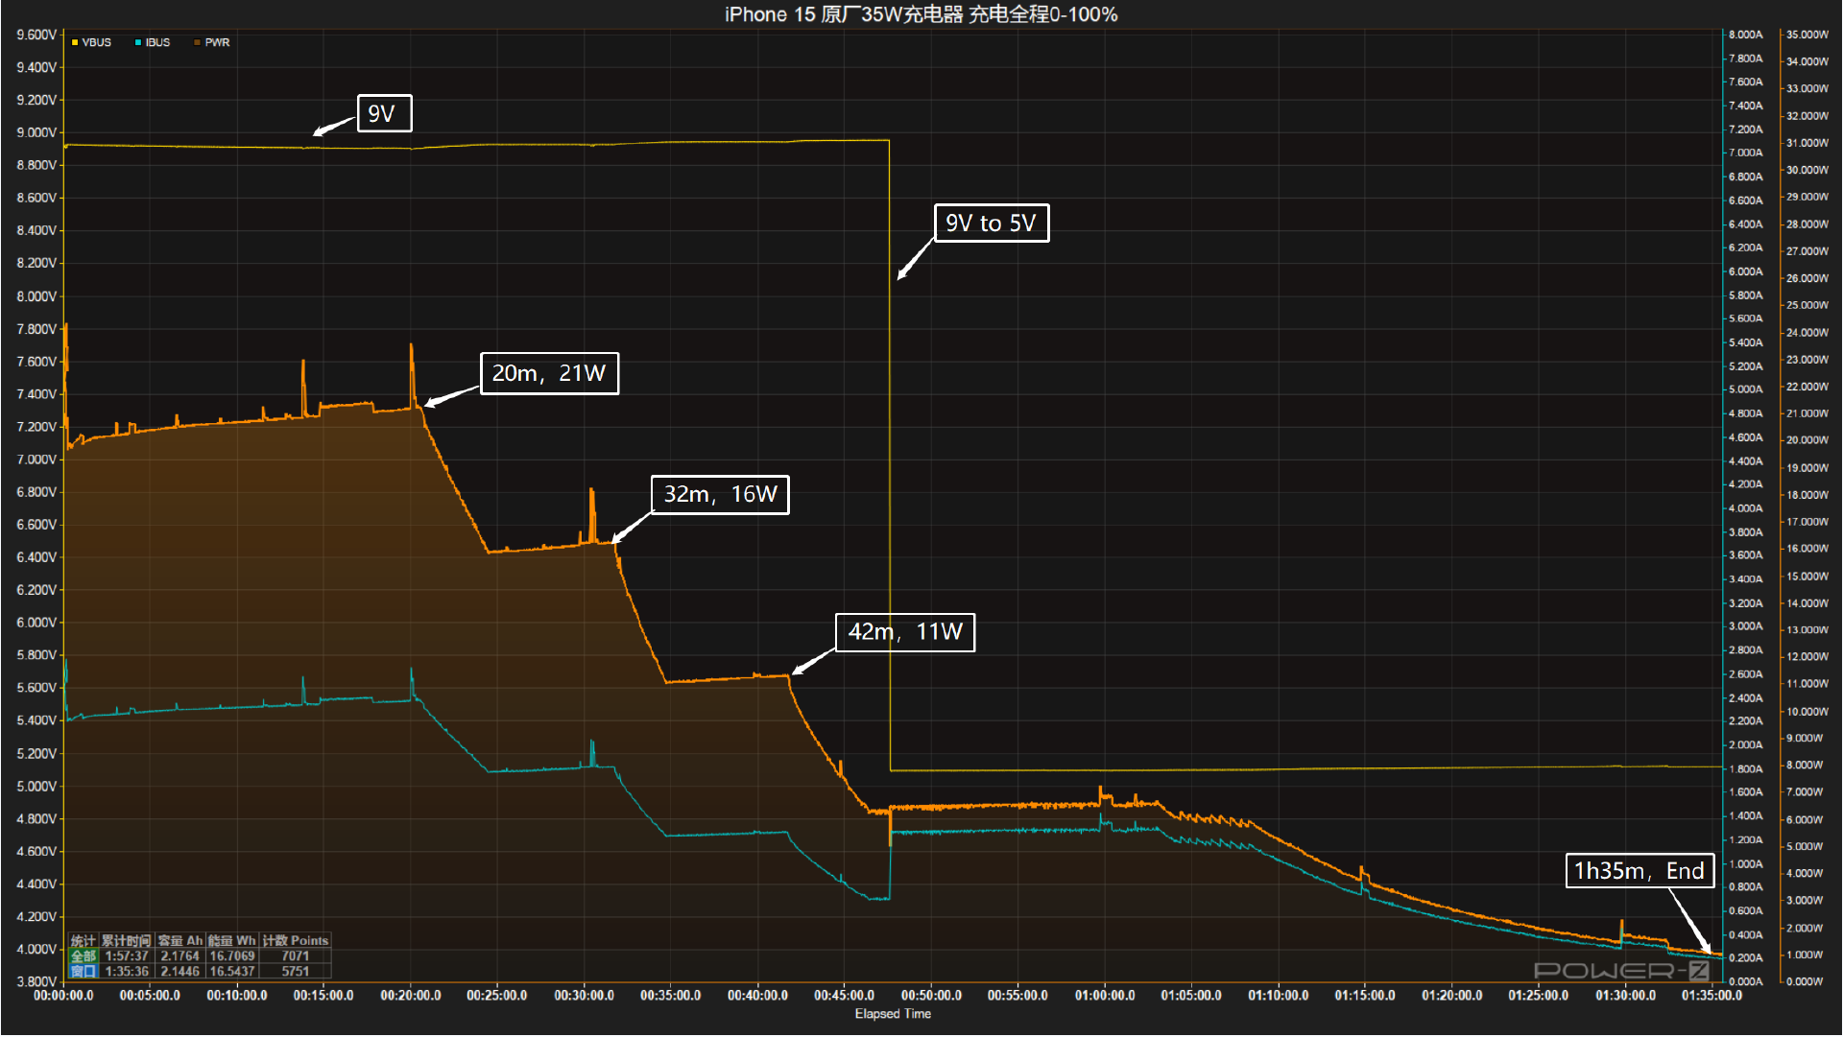Click the 9.000V voltage axis label
The height and width of the screenshot is (1037, 1843).
click(x=36, y=132)
